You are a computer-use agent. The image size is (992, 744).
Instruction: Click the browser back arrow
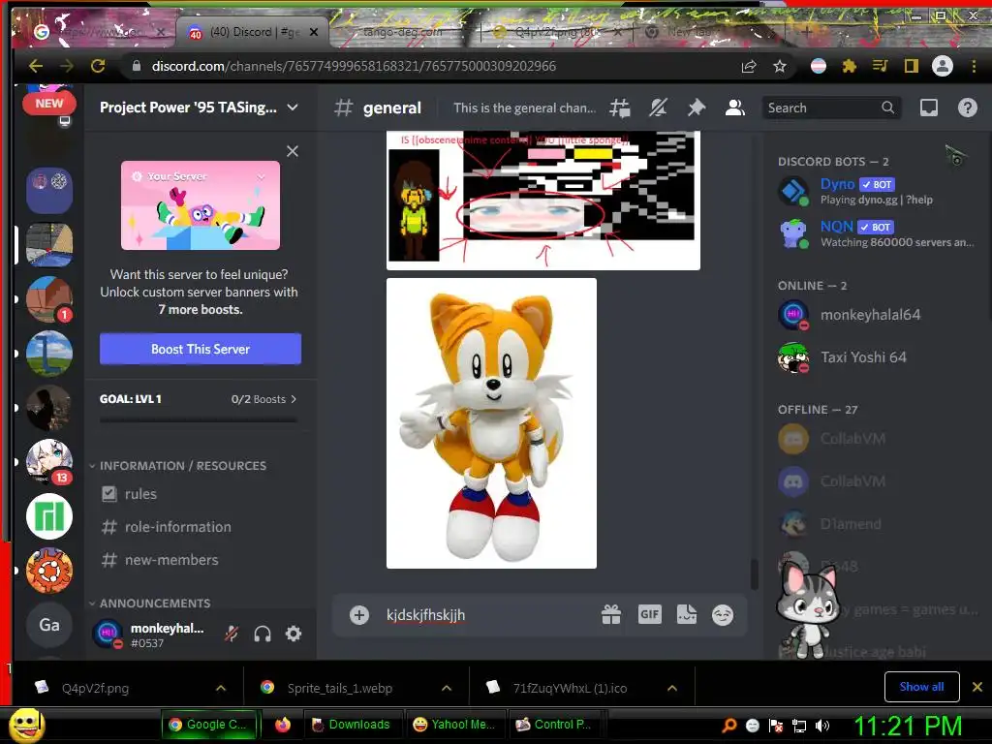point(36,66)
